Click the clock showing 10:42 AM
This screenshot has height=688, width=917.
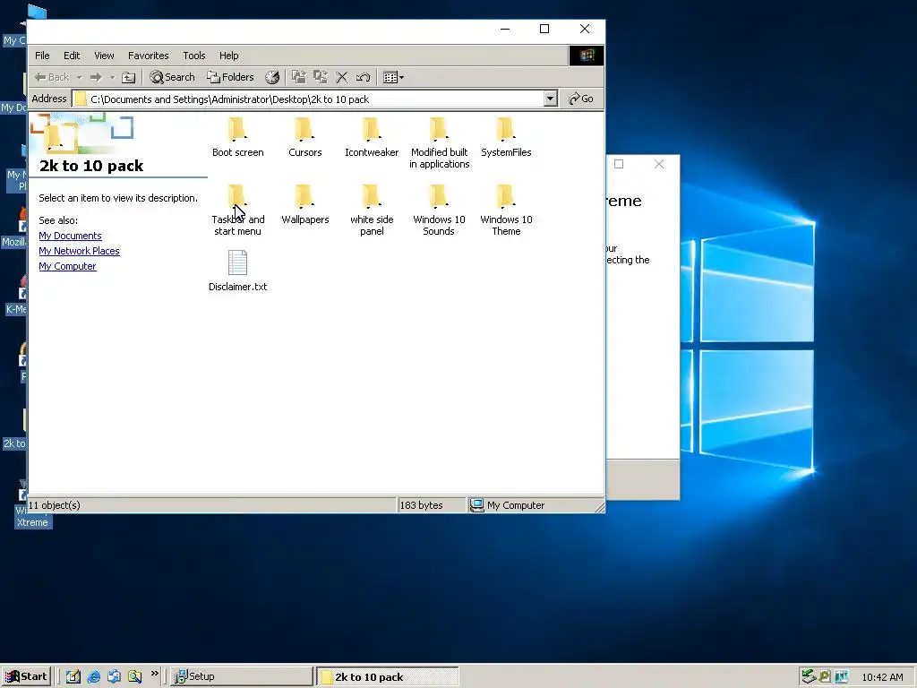point(882,677)
